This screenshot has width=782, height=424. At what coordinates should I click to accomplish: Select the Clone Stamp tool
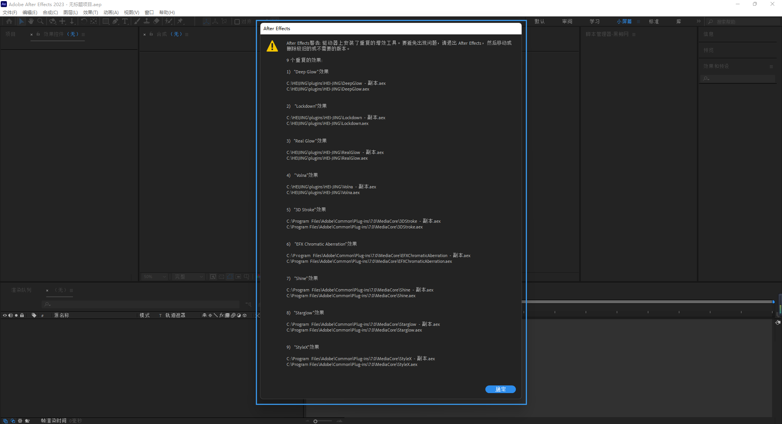[x=147, y=21]
